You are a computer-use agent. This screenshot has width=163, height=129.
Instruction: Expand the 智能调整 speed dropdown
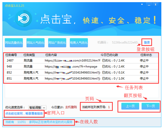[44, 108]
